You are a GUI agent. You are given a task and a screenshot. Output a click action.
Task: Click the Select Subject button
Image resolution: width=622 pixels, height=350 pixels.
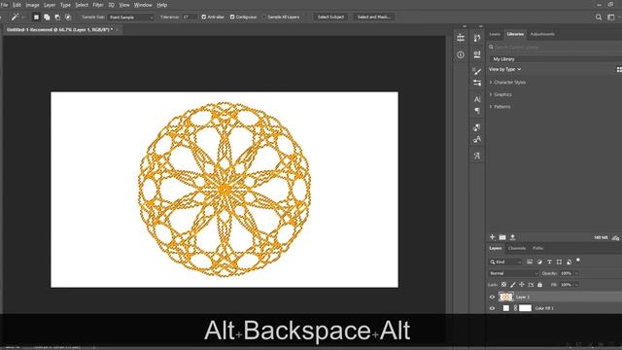330,17
